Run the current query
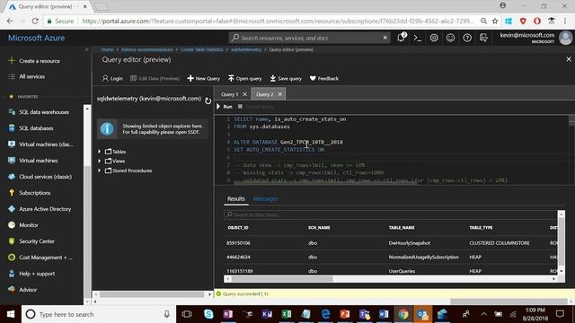This screenshot has width=575, height=323. (x=225, y=107)
